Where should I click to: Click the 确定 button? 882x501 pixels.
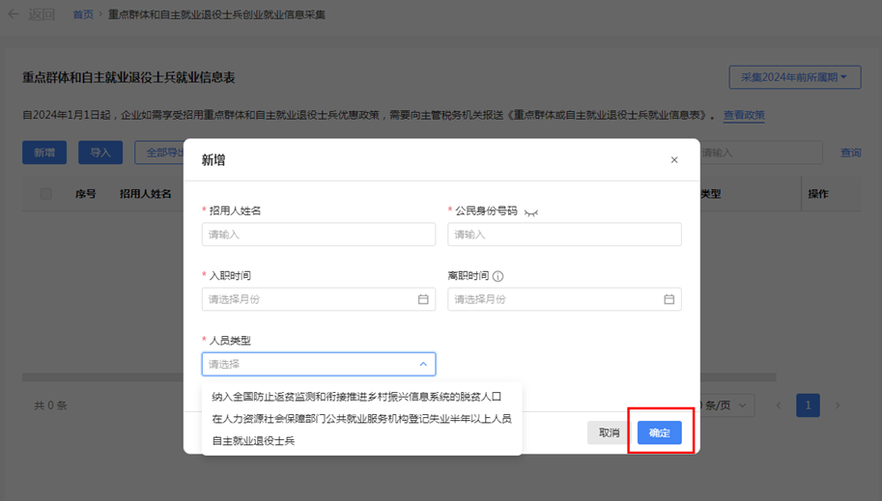pyautogui.click(x=659, y=432)
